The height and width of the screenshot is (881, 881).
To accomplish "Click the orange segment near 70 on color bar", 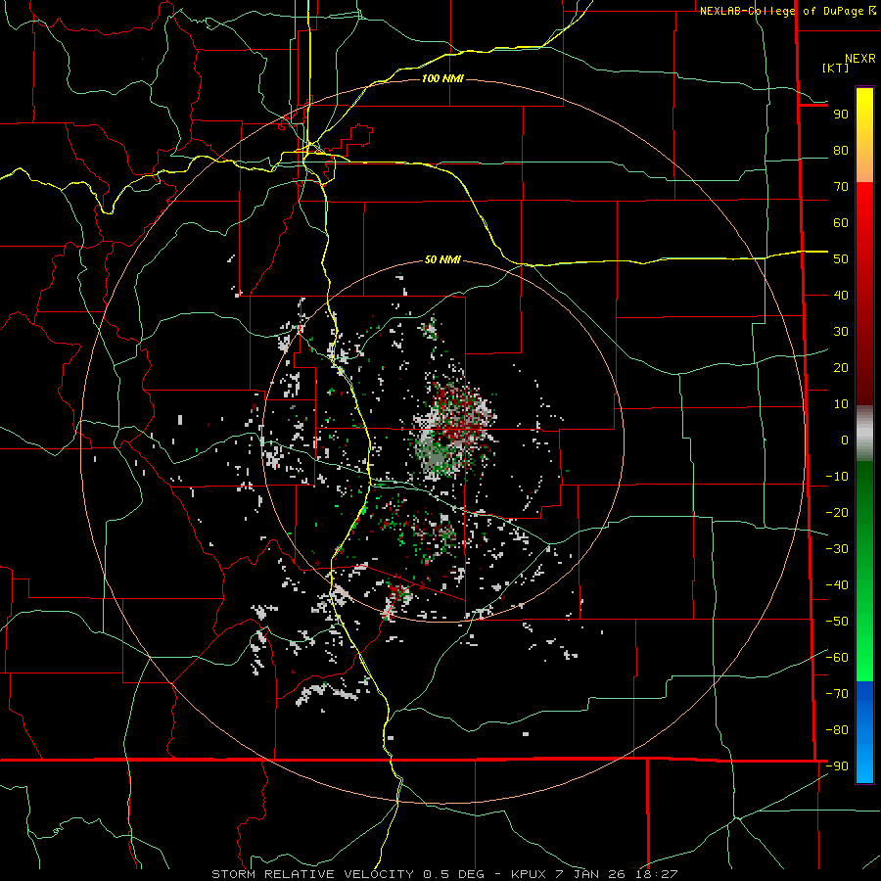I will (864, 168).
